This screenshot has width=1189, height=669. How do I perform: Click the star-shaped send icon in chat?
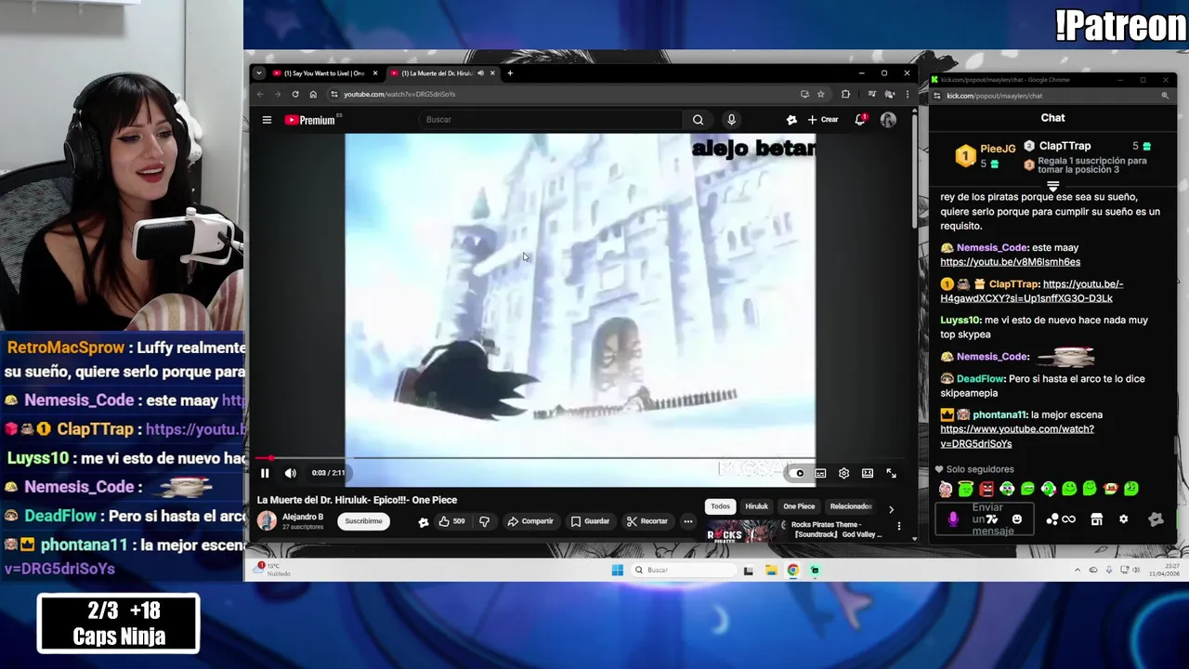1156,519
